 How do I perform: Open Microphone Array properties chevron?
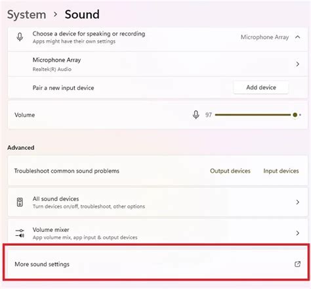click(x=297, y=64)
